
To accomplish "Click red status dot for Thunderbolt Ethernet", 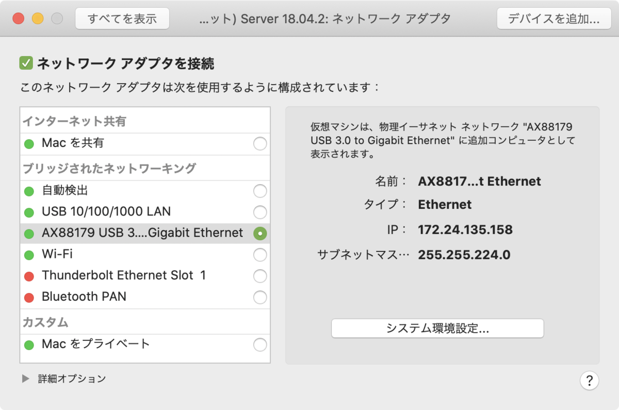I will pyautogui.click(x=29, y=276).
